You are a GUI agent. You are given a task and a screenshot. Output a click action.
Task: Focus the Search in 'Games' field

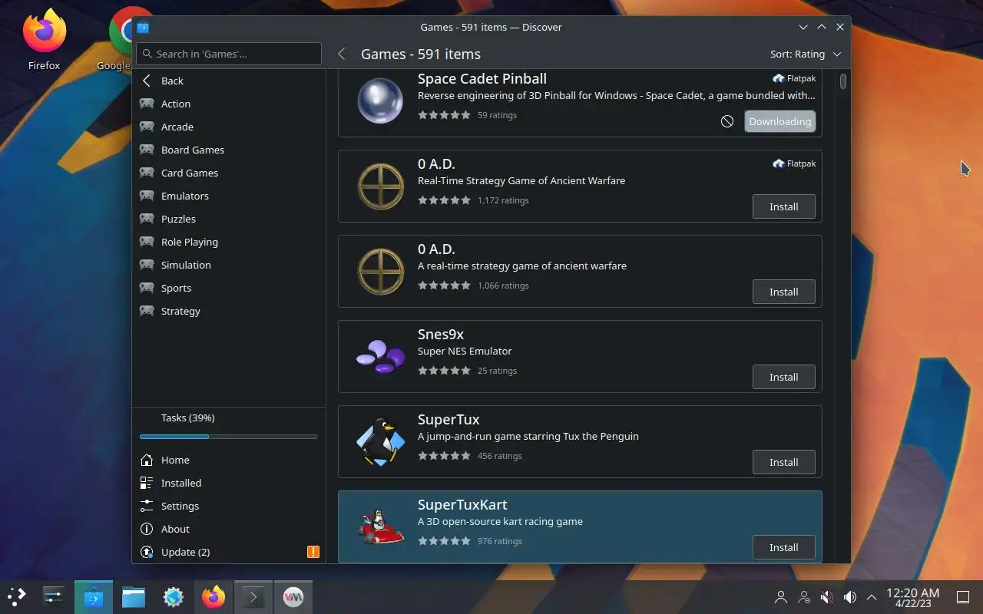point(229,54)
